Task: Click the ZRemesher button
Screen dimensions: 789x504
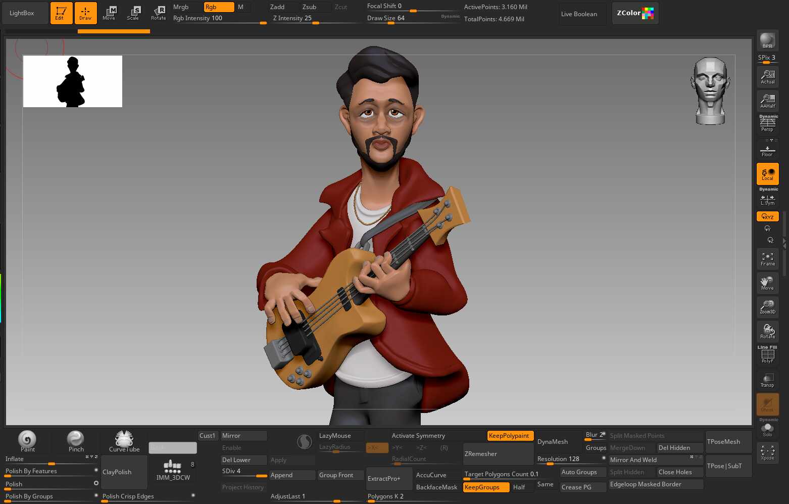Action: tap(499, 454)
